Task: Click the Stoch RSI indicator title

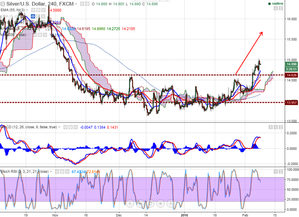Action: point(25,172)
